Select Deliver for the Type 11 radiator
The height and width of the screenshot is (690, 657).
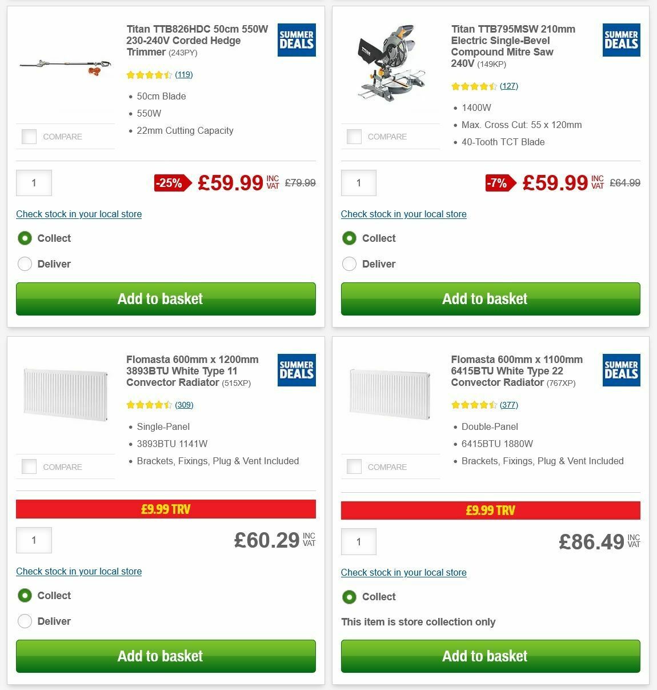[25, 621]
